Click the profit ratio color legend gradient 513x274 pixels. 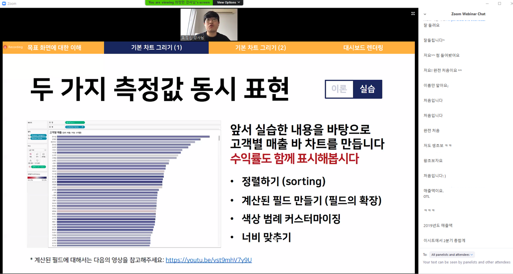(37, 177)
